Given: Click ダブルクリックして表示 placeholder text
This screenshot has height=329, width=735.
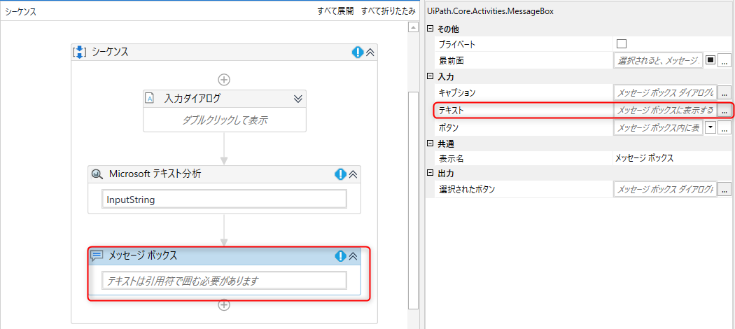Looking at the screenshot, I should (x=225, y=120).
